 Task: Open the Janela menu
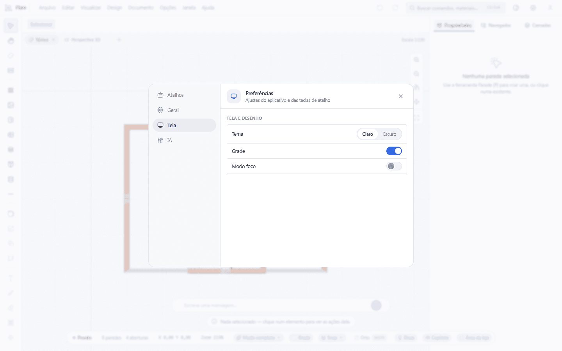pyautogui.click(x=189, y=8)
